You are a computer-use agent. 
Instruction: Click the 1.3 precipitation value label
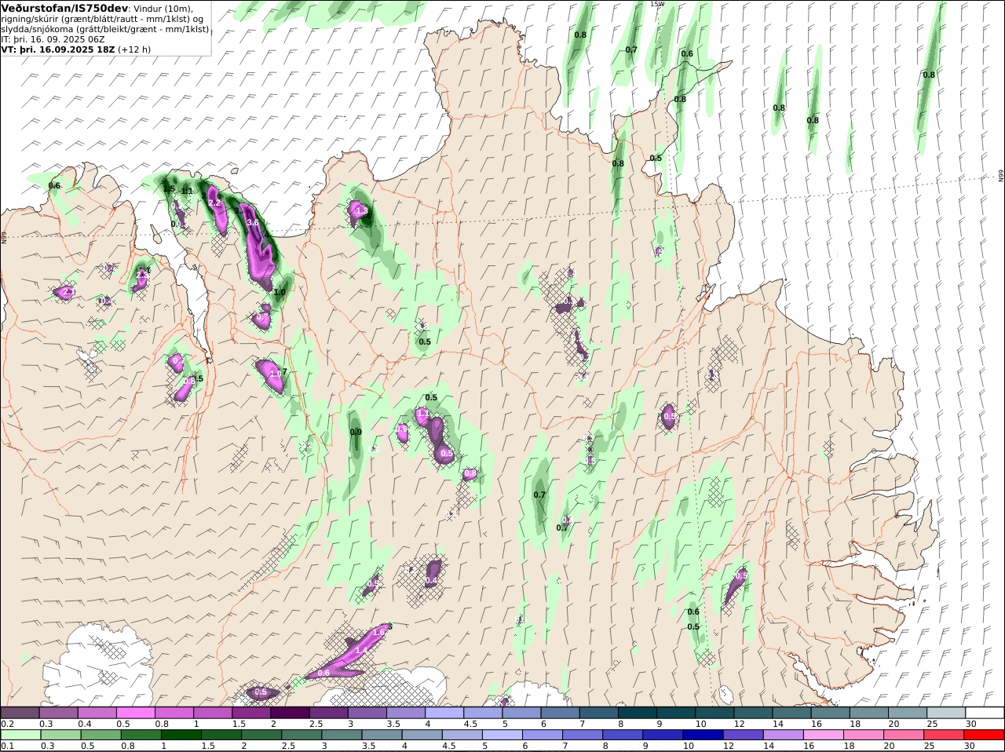362,211
